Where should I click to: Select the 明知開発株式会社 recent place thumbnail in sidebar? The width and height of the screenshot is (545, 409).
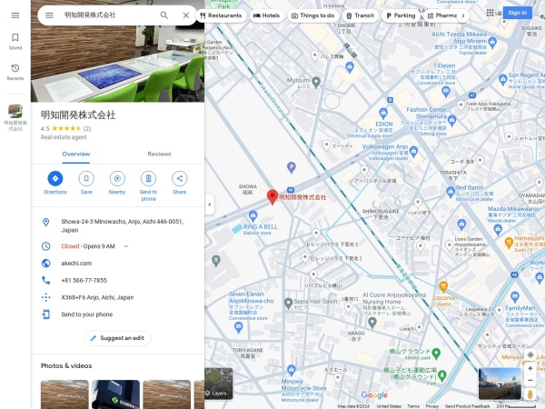tap(15, 117)
